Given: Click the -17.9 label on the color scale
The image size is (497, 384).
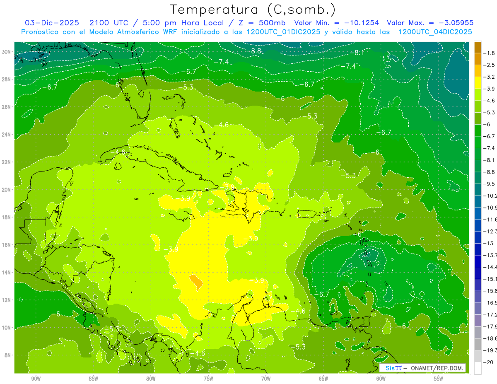Looking at the screenshot, I should tap(490, 326).
